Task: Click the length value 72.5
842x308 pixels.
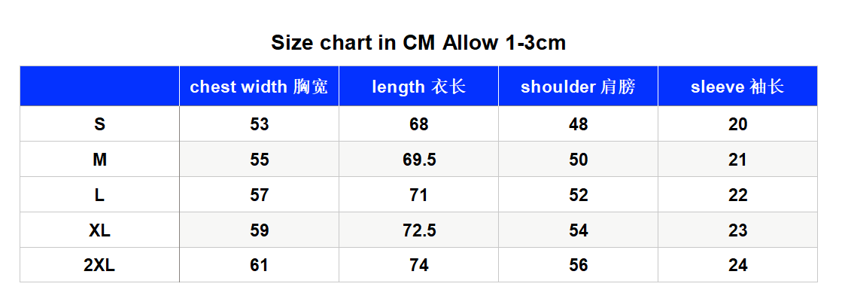Action: coord(419,230)
